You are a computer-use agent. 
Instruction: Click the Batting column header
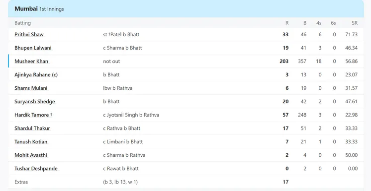[22, 23]
